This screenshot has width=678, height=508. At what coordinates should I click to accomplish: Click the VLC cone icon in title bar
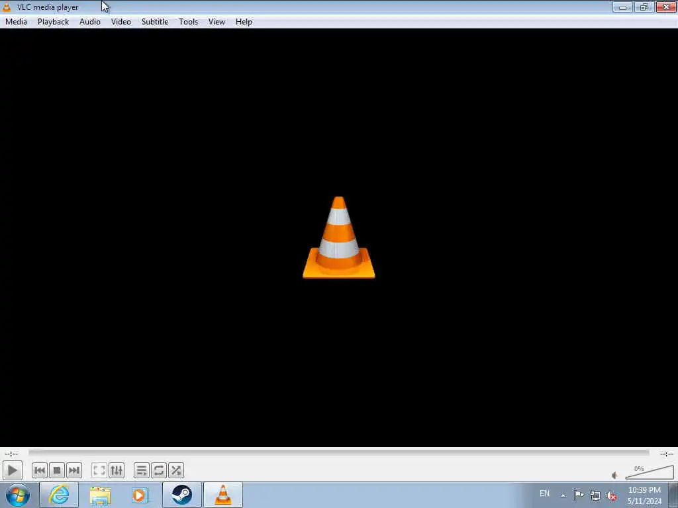(x=7, y=7)
